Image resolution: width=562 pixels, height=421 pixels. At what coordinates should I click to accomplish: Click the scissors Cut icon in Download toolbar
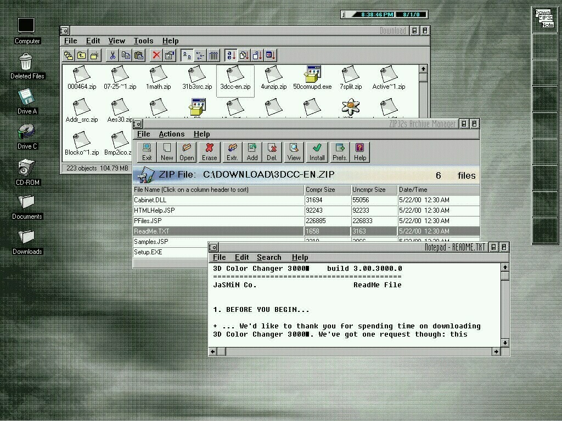pos(113,55)
